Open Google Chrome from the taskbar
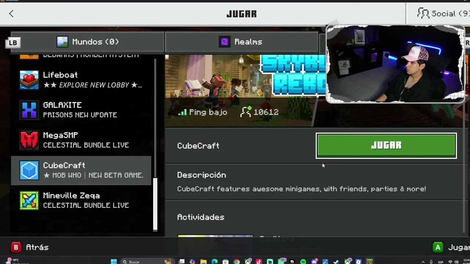 pyautogui.click(x=236, y=262)
